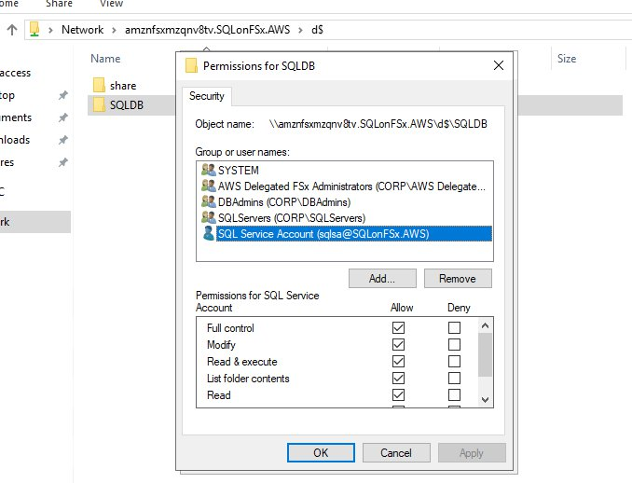The height and width of the screenshot is (483, 632).
Task: Select DBAdmins (CORP\DBAdmins) entry
Action: point(284,202)
